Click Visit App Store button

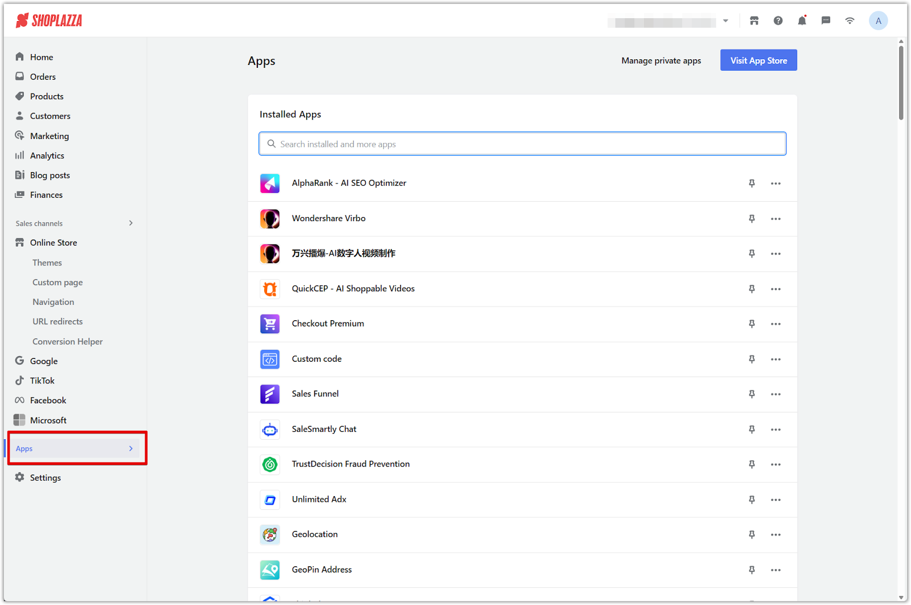758,60
